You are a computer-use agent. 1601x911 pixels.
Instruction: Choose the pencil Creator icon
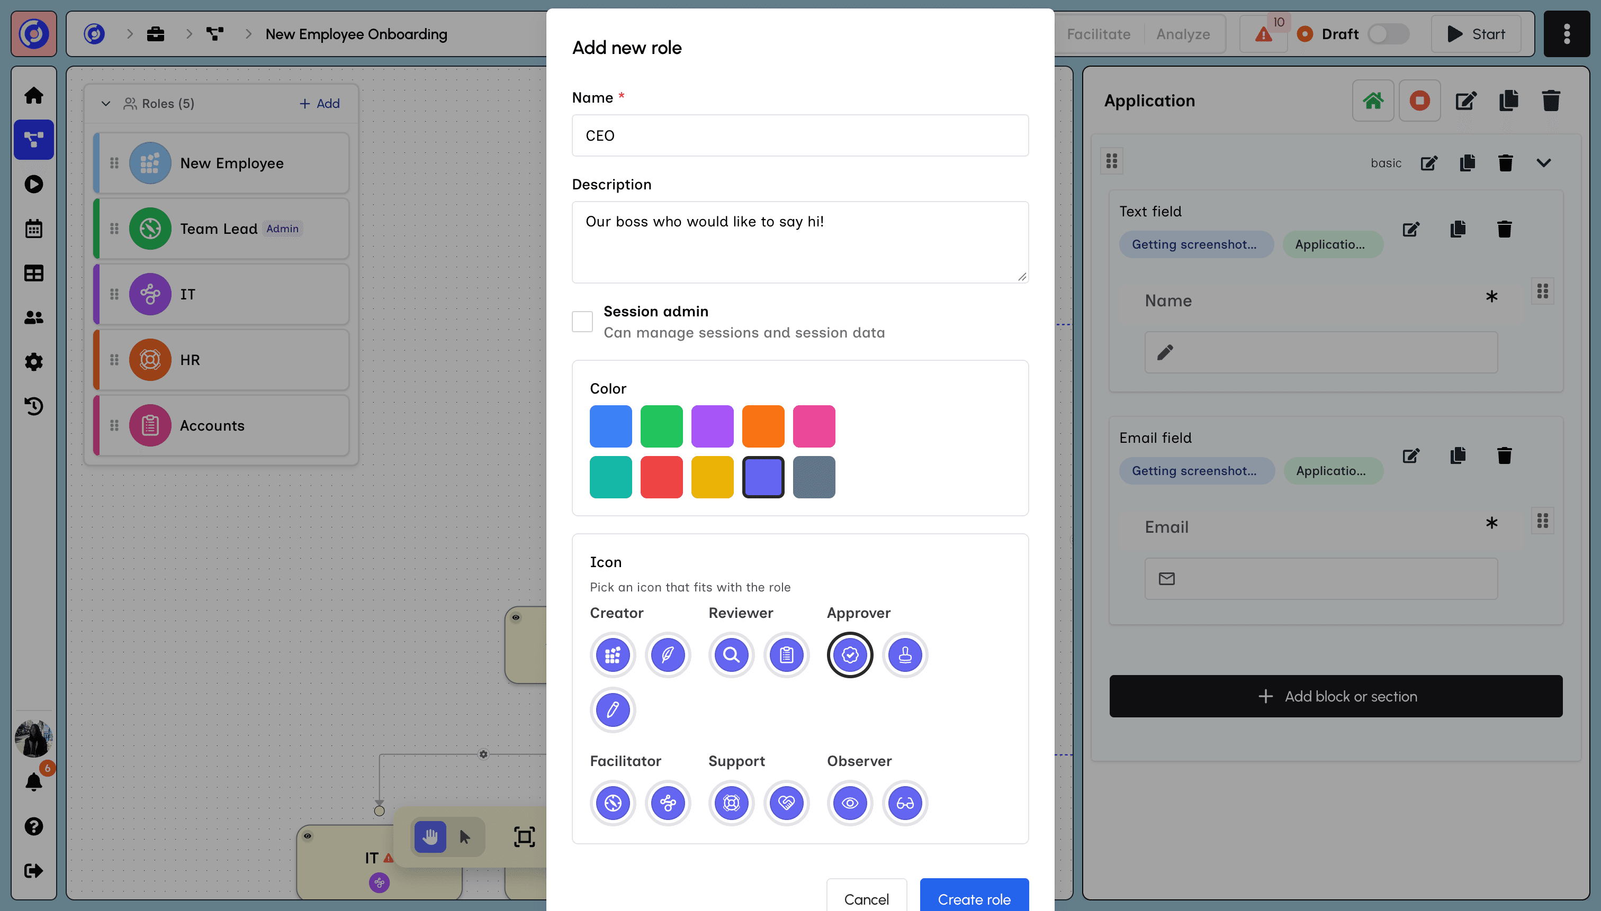(613, 709)
